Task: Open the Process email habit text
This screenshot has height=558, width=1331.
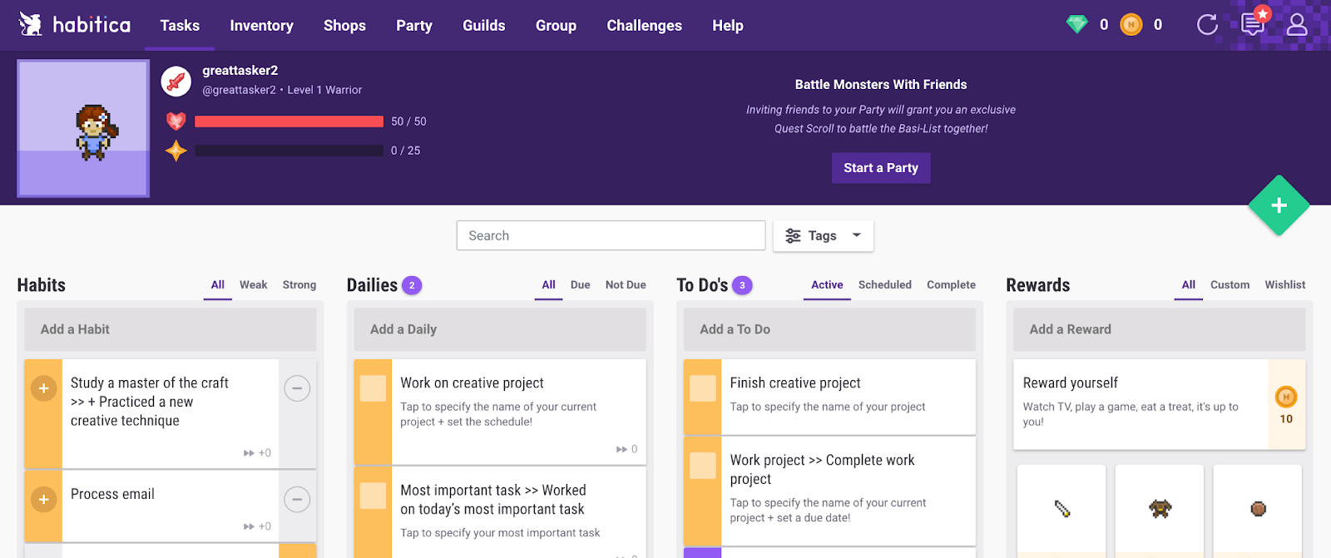Action: [x=112, y=494]
